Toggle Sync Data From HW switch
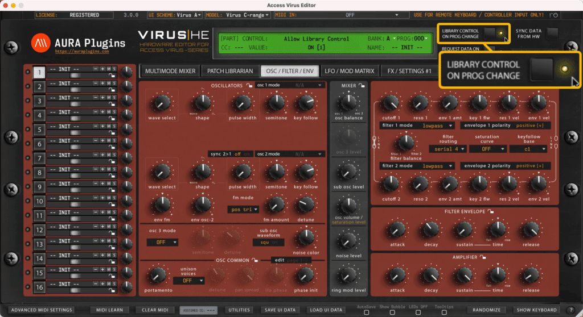 pos(552,34)
